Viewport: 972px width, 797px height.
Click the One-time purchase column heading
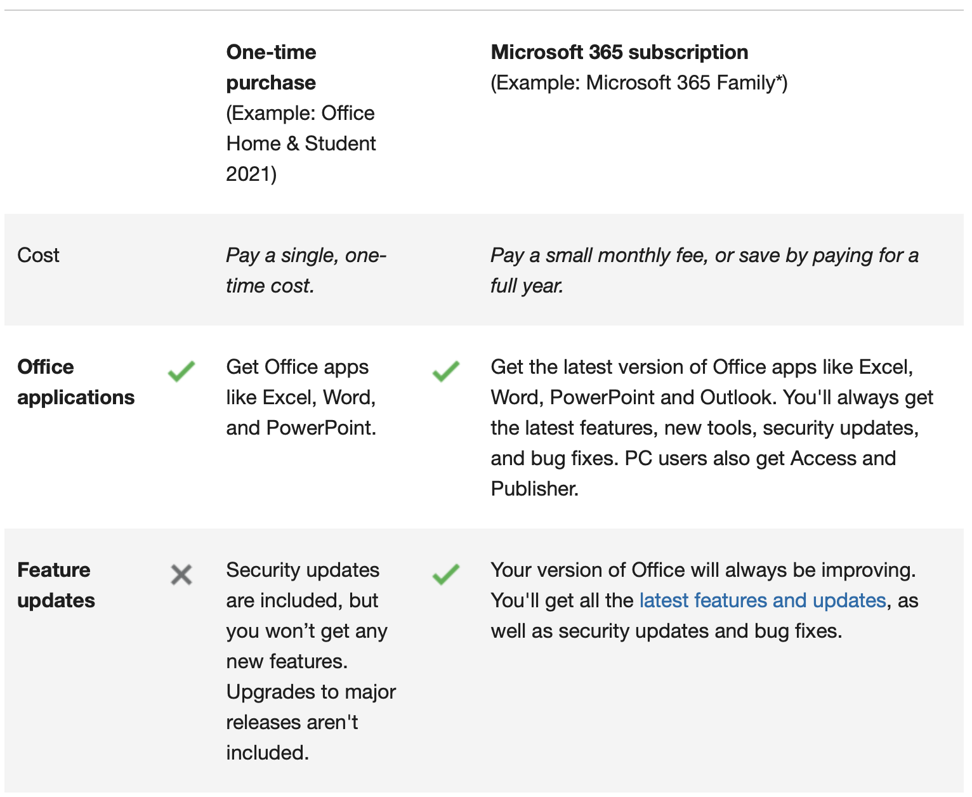tap(272, 67)
